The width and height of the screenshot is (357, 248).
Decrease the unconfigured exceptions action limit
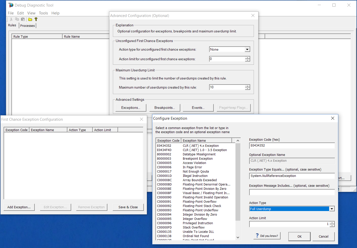(247, 60)
